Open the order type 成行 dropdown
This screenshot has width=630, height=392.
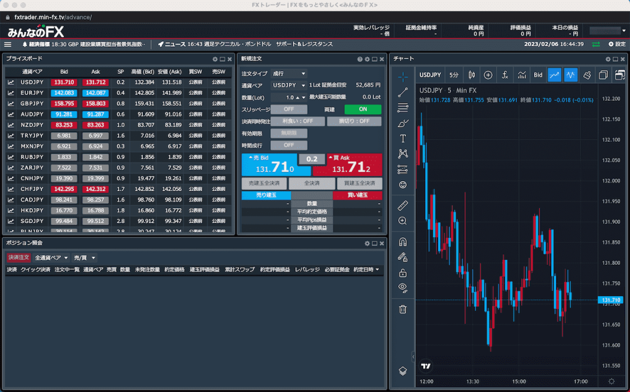[289, 74]
